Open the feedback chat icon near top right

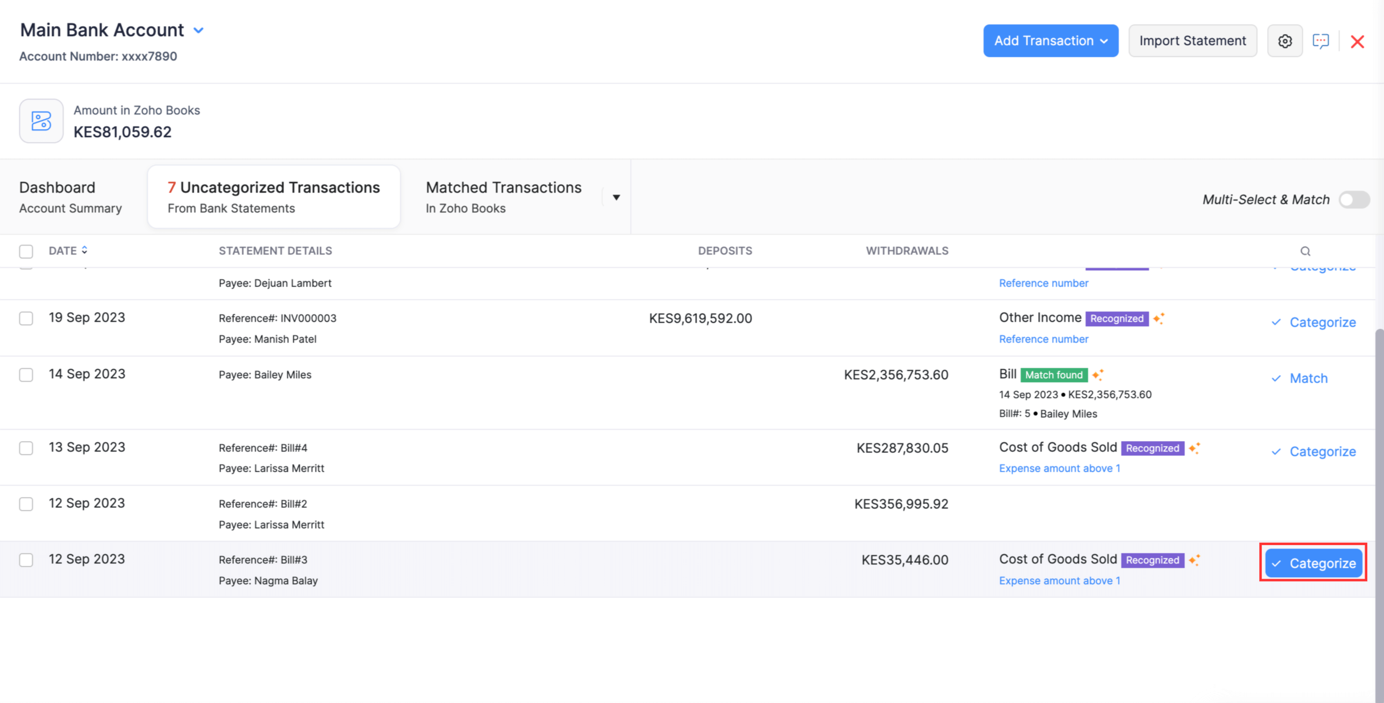1322,41
